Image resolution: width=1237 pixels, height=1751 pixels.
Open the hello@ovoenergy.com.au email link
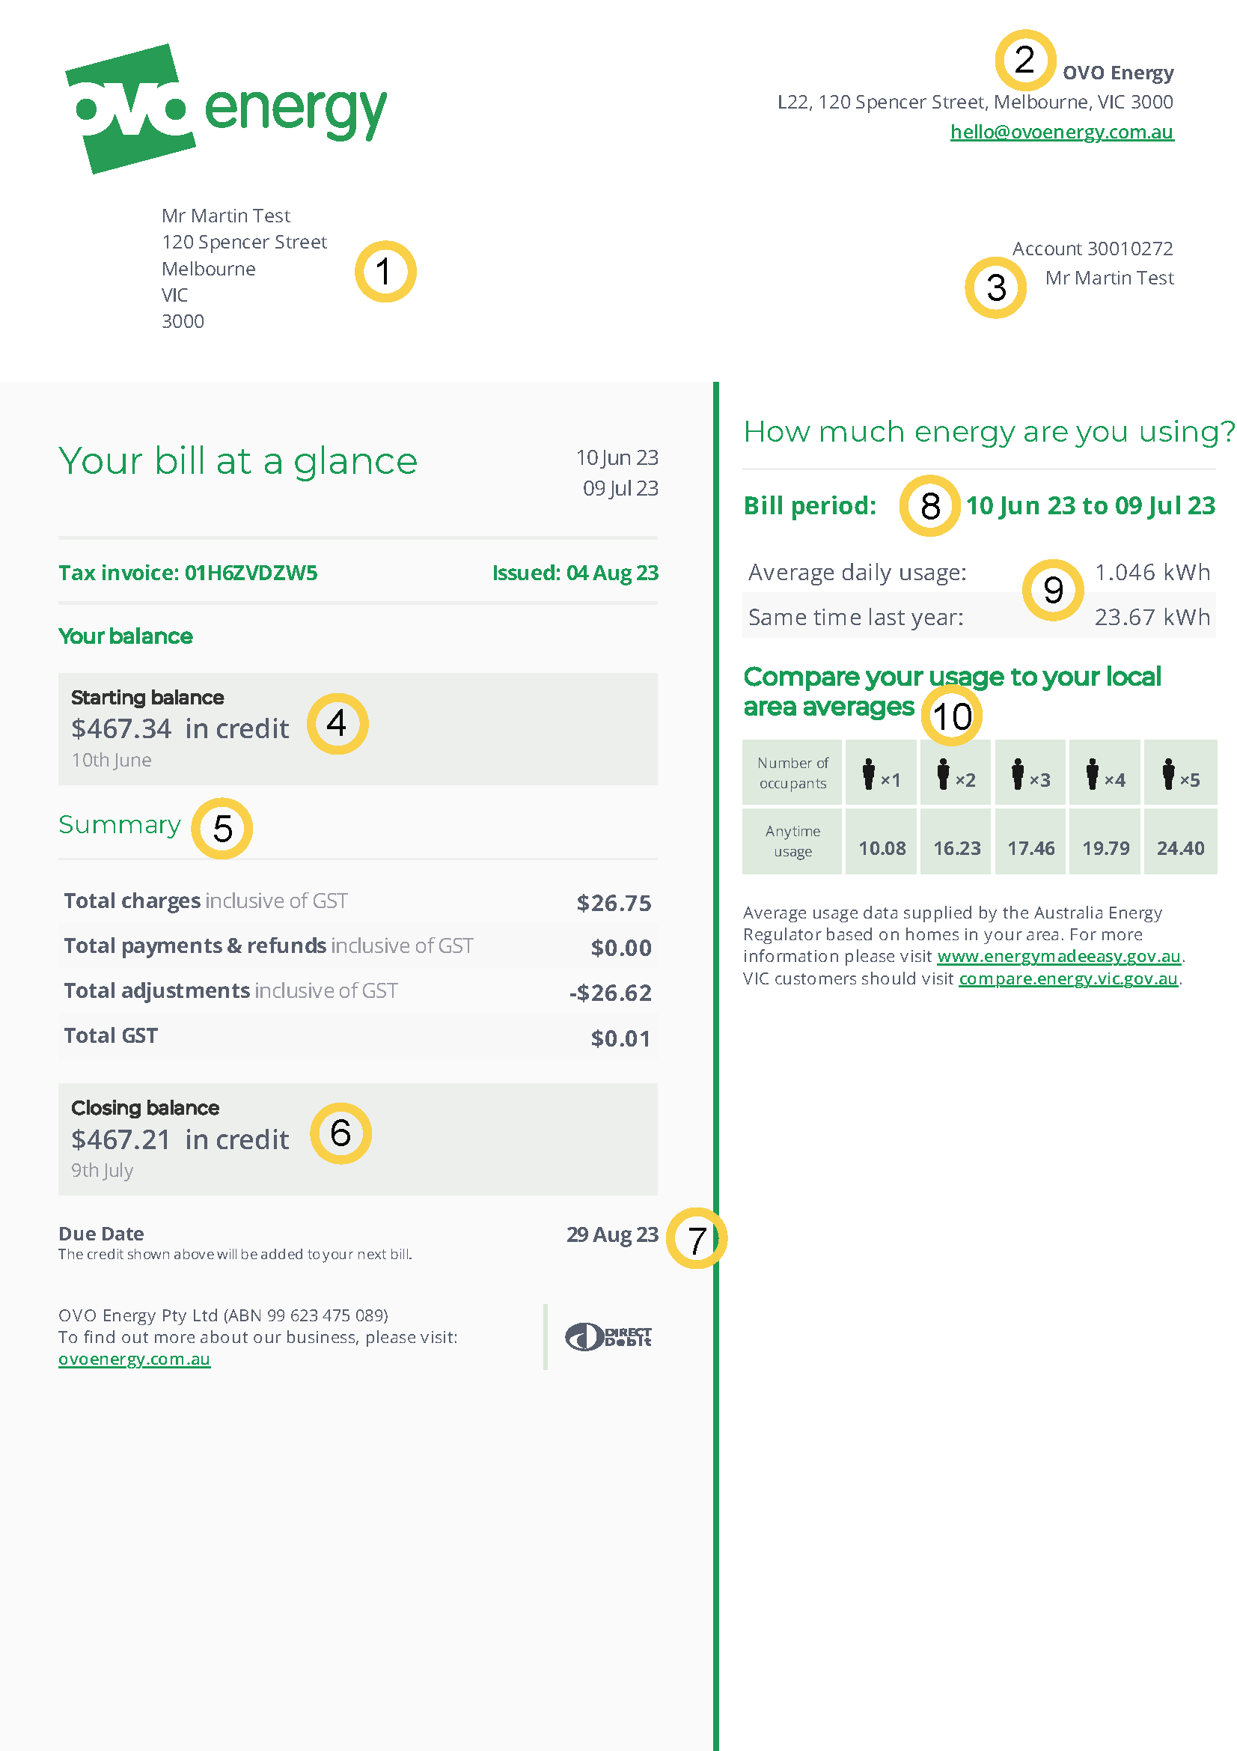click(1061, 132)
